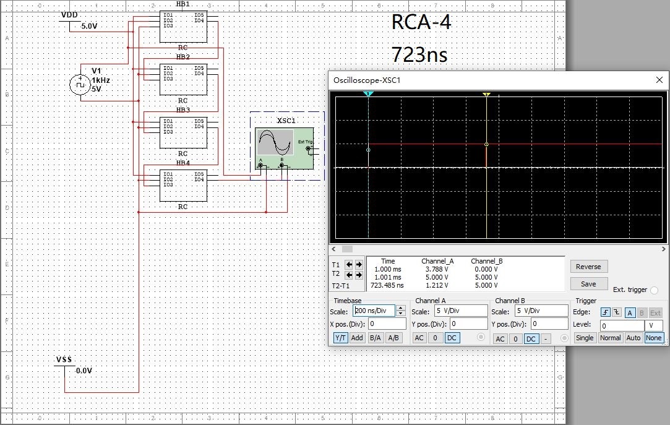Select the HB4 hierarchical block
Screen dimensions: 670x425
183,186
